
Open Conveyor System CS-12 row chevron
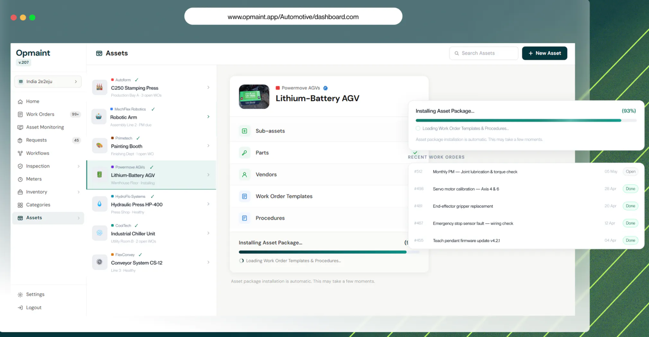[209, 262]
